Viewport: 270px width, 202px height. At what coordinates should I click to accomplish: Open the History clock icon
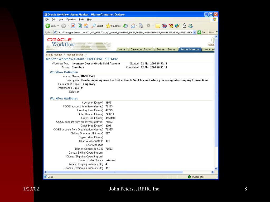(x=126, y=26)
